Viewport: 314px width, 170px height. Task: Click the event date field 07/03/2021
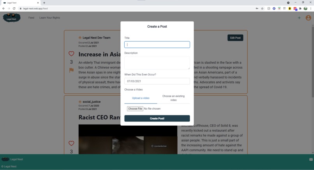[157, 81]
